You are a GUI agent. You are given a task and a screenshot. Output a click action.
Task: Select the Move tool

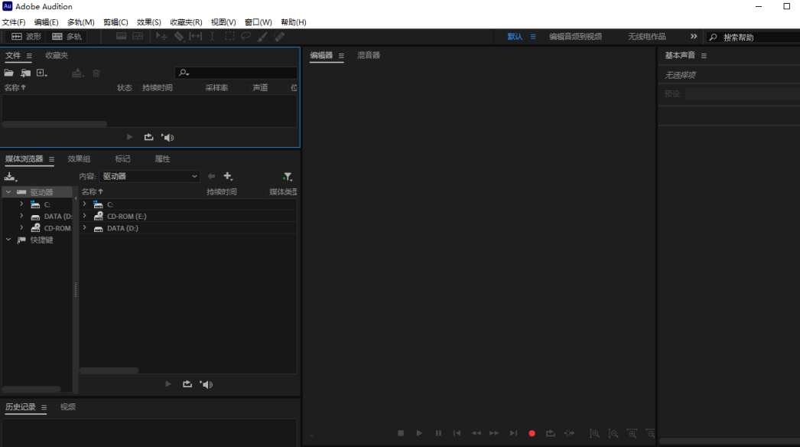click(x=161, y=36)
